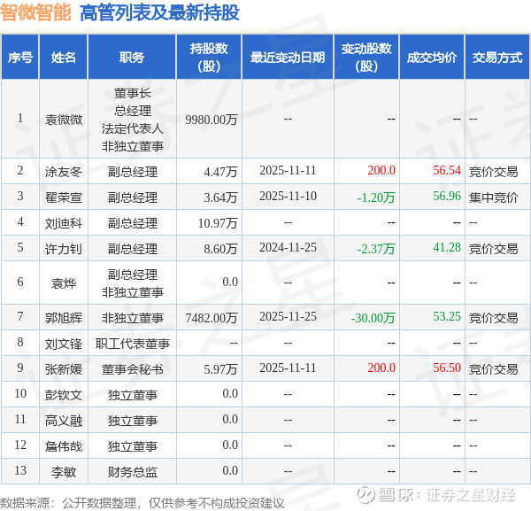The image size is (531, 511).
Task: Select the 变动股数(股) column header
Action: (366, 58)
